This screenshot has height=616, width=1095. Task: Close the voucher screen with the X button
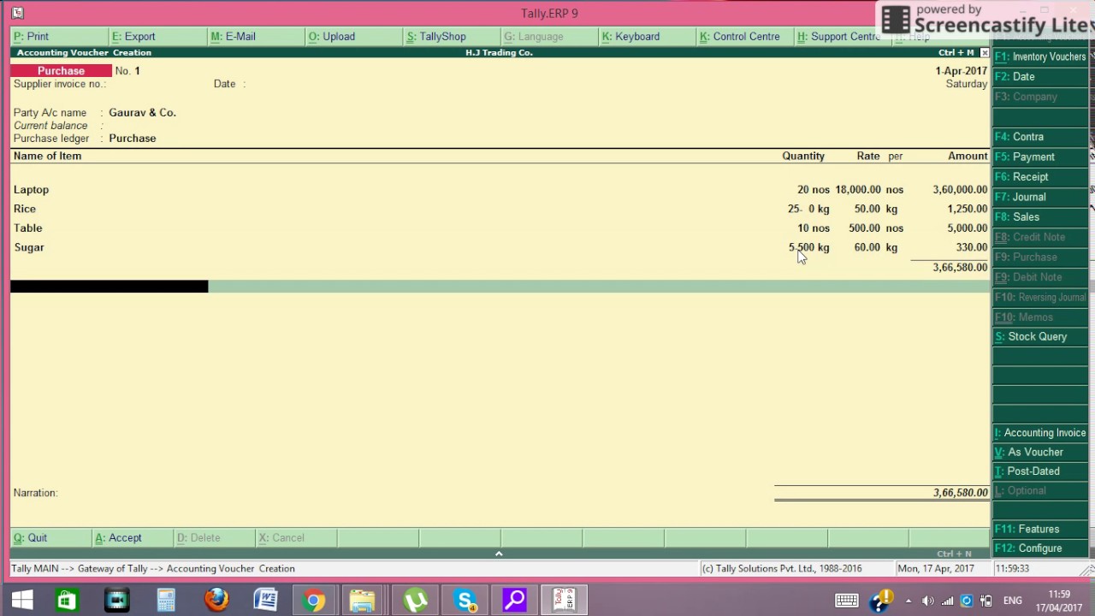pyautogui.click(x=985, y=53)
